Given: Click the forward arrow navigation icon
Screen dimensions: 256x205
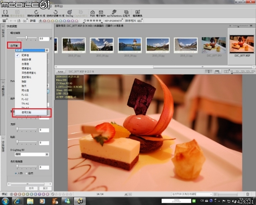Looking at the screenshot, I should 15,21.
